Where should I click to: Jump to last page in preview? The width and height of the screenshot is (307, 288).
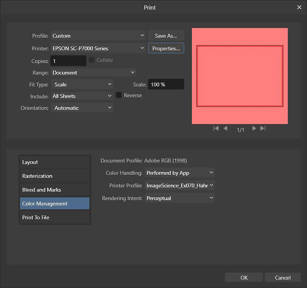[263, 128]
